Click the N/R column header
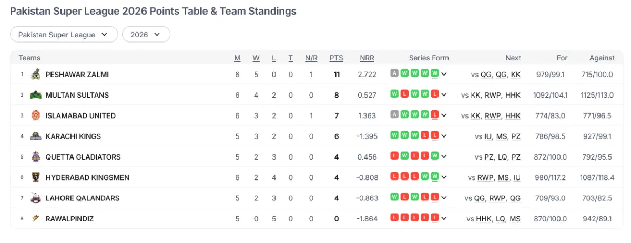631x243 pixels. [x=311, y=58]
